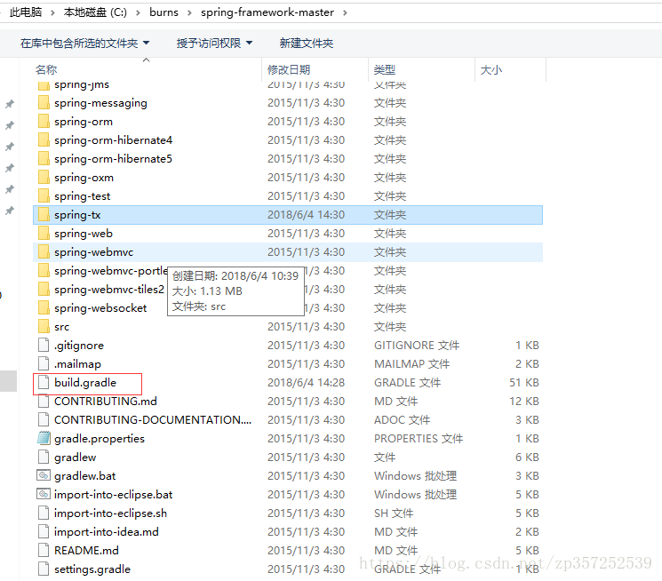Expand breadcrumb arrow after spring-framework-master

click(x=346, y=12)
